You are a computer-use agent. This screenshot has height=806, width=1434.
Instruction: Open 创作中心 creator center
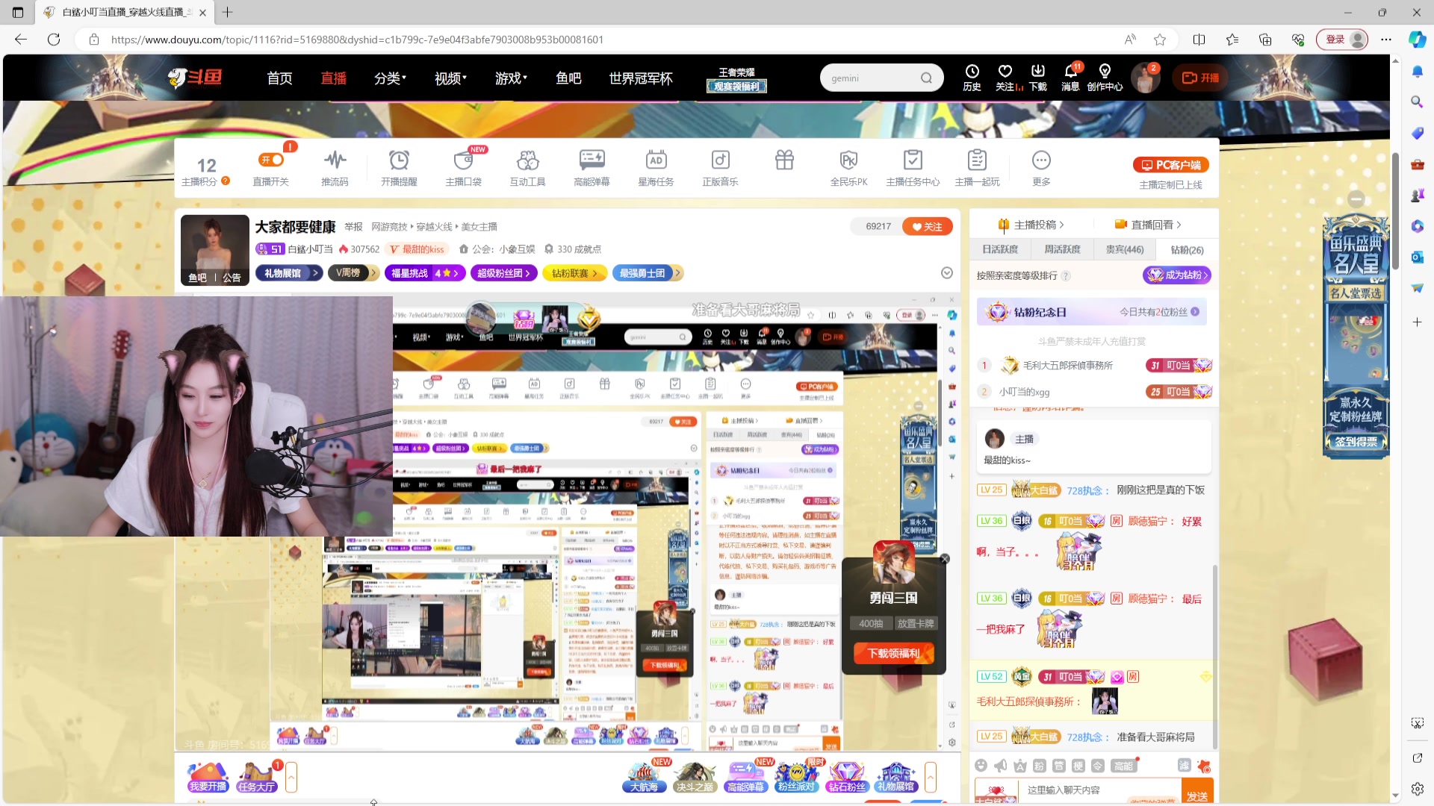[1105, 78]
